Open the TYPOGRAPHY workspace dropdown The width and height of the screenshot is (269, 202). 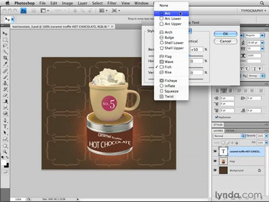254,11
